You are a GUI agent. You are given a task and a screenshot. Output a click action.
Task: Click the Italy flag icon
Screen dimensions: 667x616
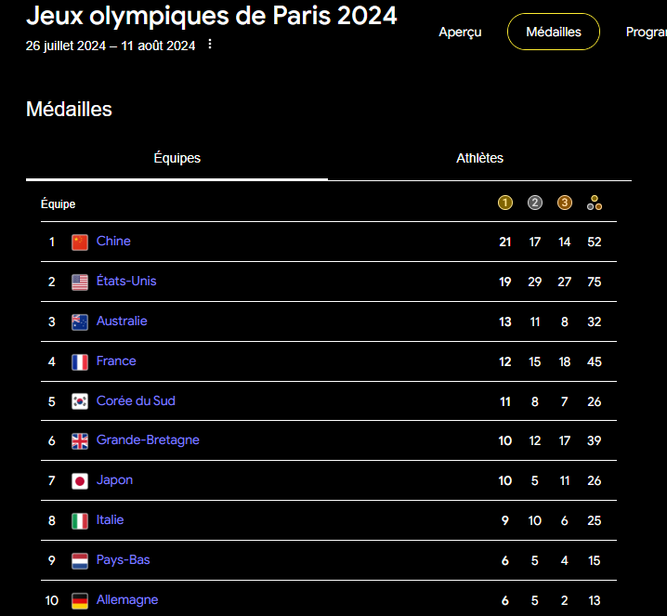tap(80, 521)
